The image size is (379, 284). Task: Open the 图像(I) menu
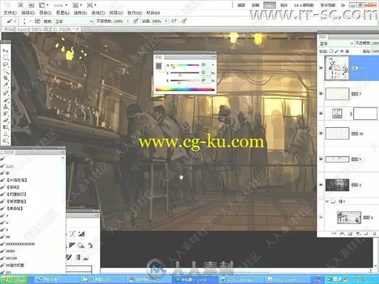click(45, 13)
